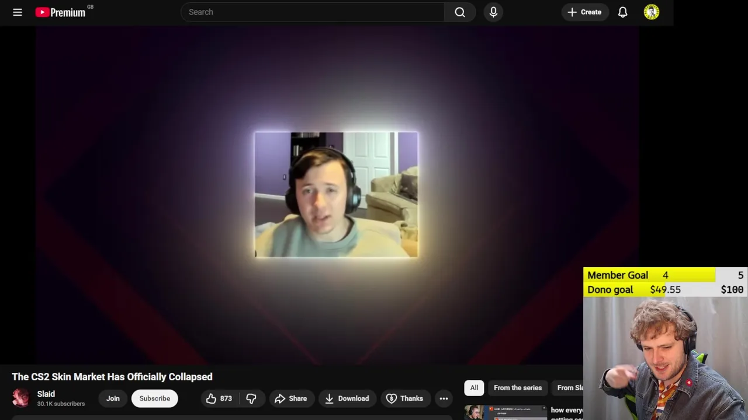The image size is (748, 420).
Task: Open the first recommended video thumbnail
Action: pos(505,412)
